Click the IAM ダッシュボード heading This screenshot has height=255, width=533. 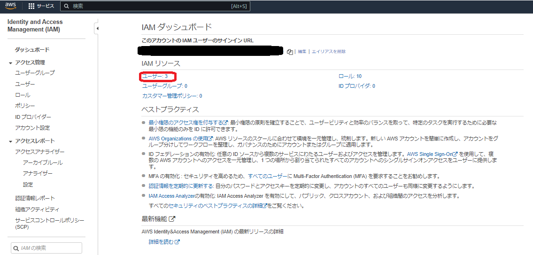[177, 27]
